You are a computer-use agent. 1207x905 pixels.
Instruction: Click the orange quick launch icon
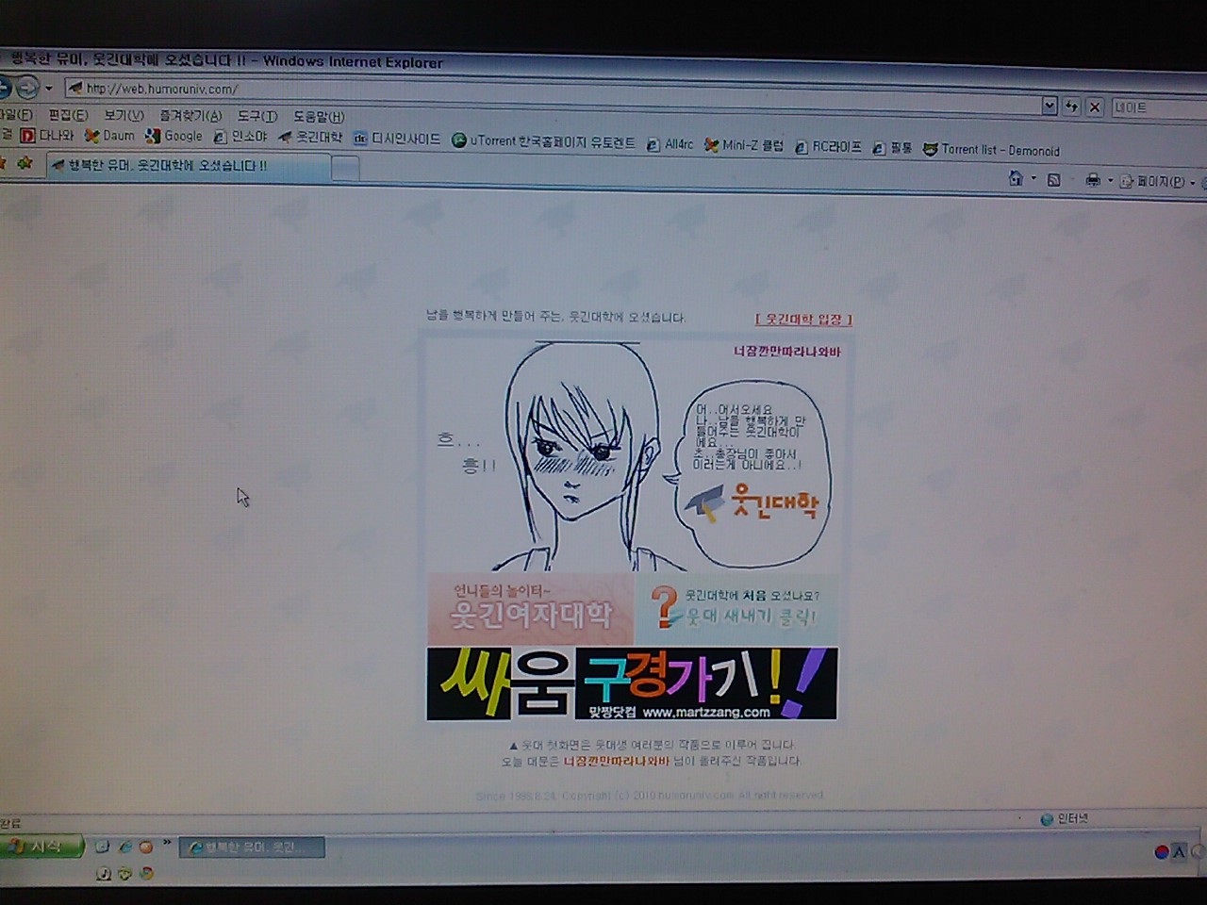[x=146, y=847]
